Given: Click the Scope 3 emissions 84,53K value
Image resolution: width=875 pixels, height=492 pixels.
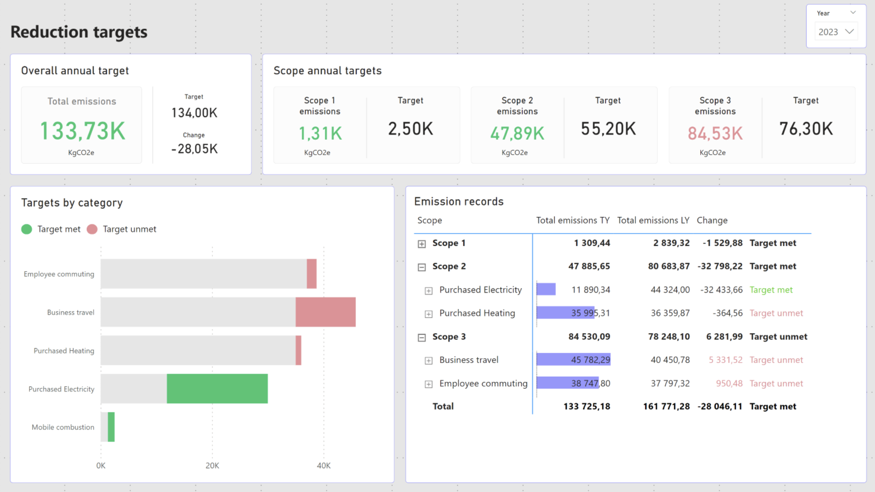Looking at the screenshot, I should point(715,133).
